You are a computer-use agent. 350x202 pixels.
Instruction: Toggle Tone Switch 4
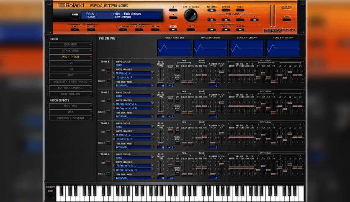point(254,20)
